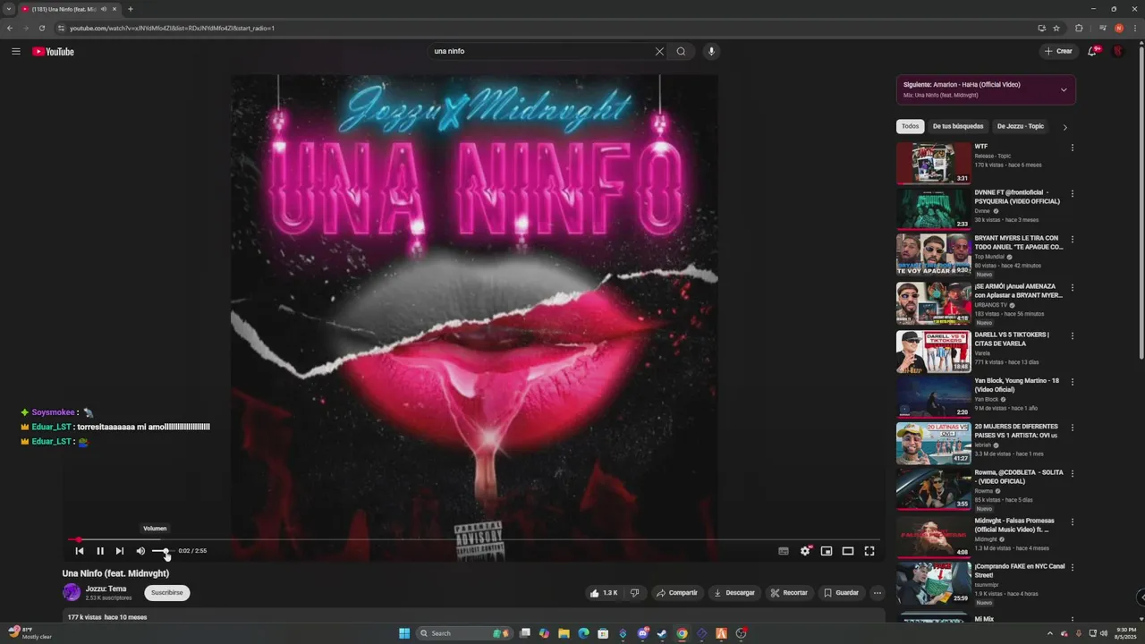Seek using the red progress bar
Viewport: 1145px width, 644px height.
[x=473, y=539]
